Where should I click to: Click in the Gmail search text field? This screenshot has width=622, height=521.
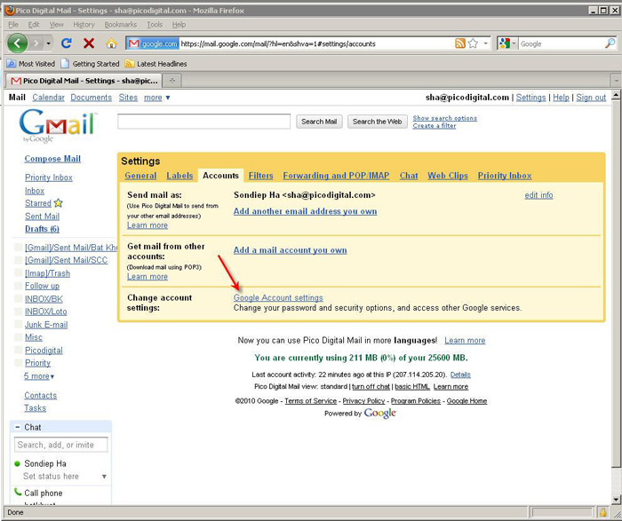[203, 122]
